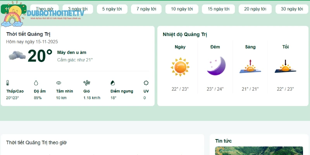Click the Tối temperature 22° / 23°

(285, 89)
